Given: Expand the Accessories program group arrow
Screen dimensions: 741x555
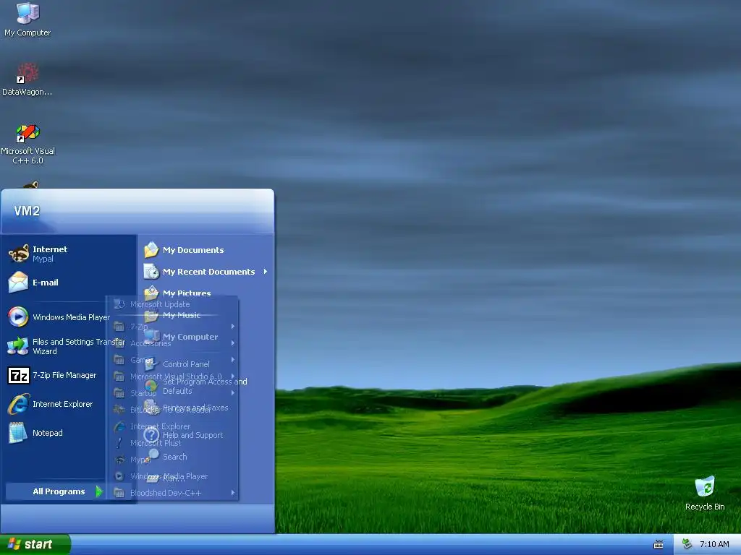Looking at the screenshot, I should coord(233,343).
